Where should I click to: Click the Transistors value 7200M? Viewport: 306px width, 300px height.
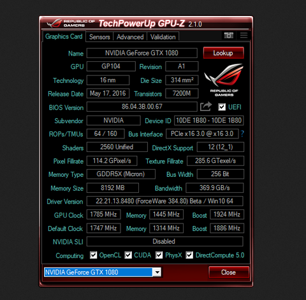click(182, 93)
